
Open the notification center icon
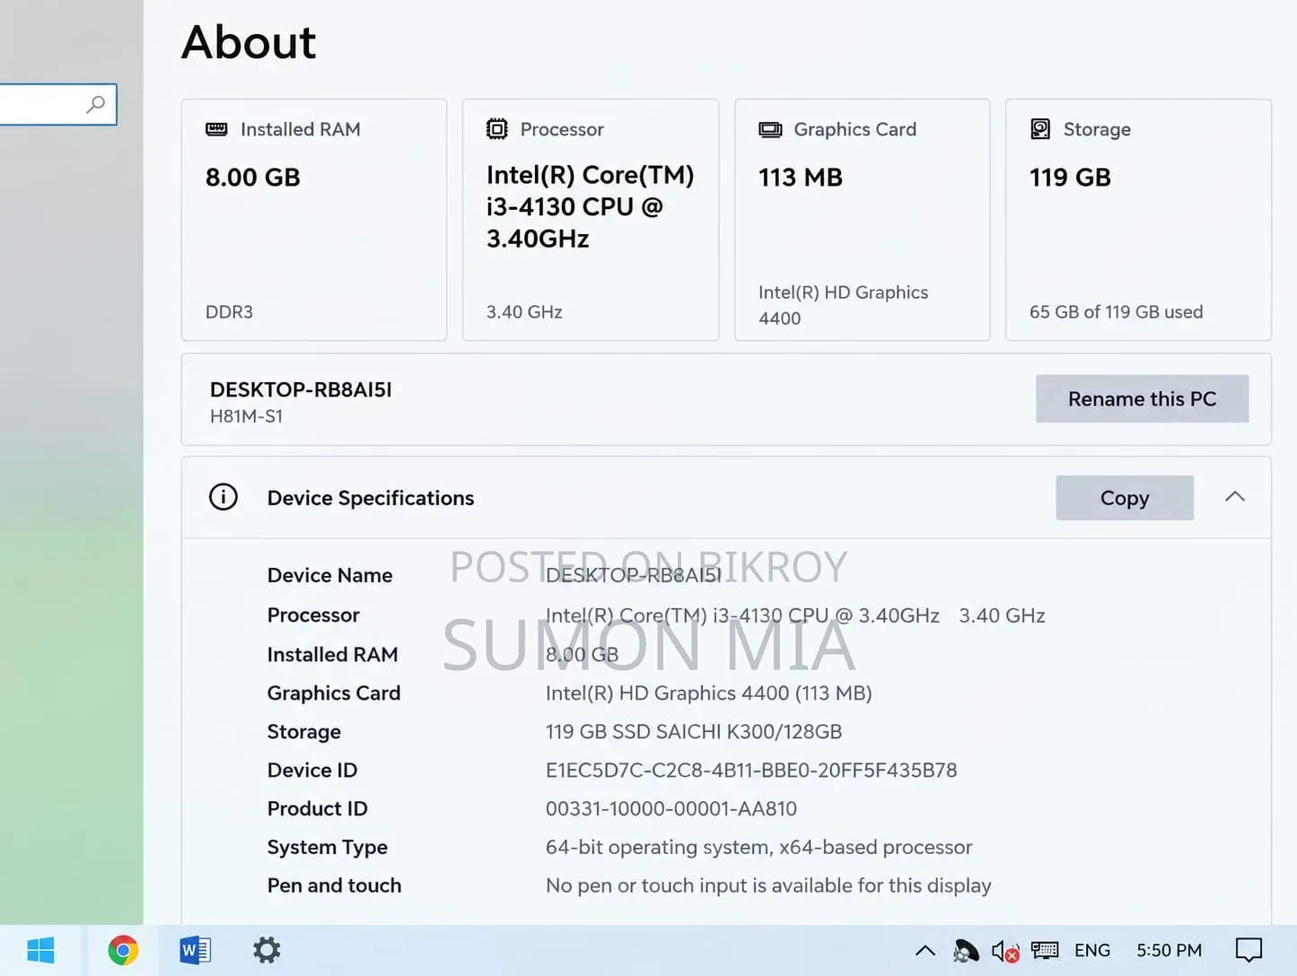point(1249,950)
